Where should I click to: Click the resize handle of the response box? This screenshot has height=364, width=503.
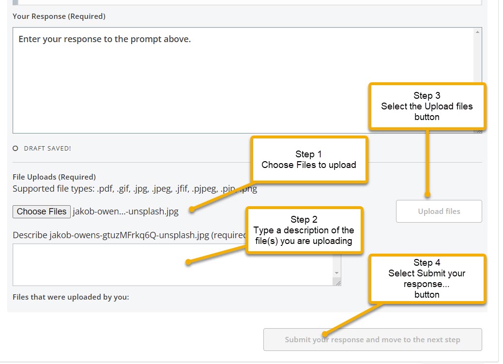pyautogui.click(x=479, y=130)
